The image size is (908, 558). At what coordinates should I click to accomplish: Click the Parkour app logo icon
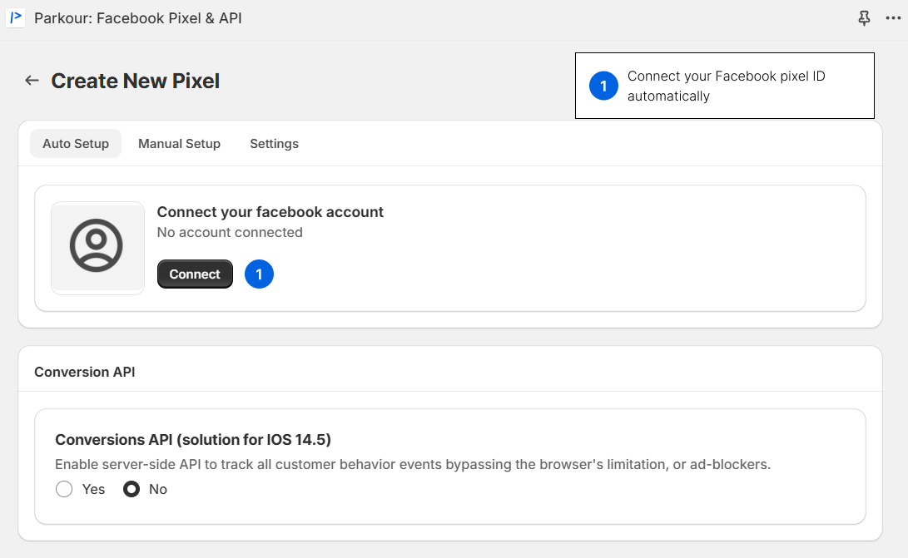(x=16, y=17)
